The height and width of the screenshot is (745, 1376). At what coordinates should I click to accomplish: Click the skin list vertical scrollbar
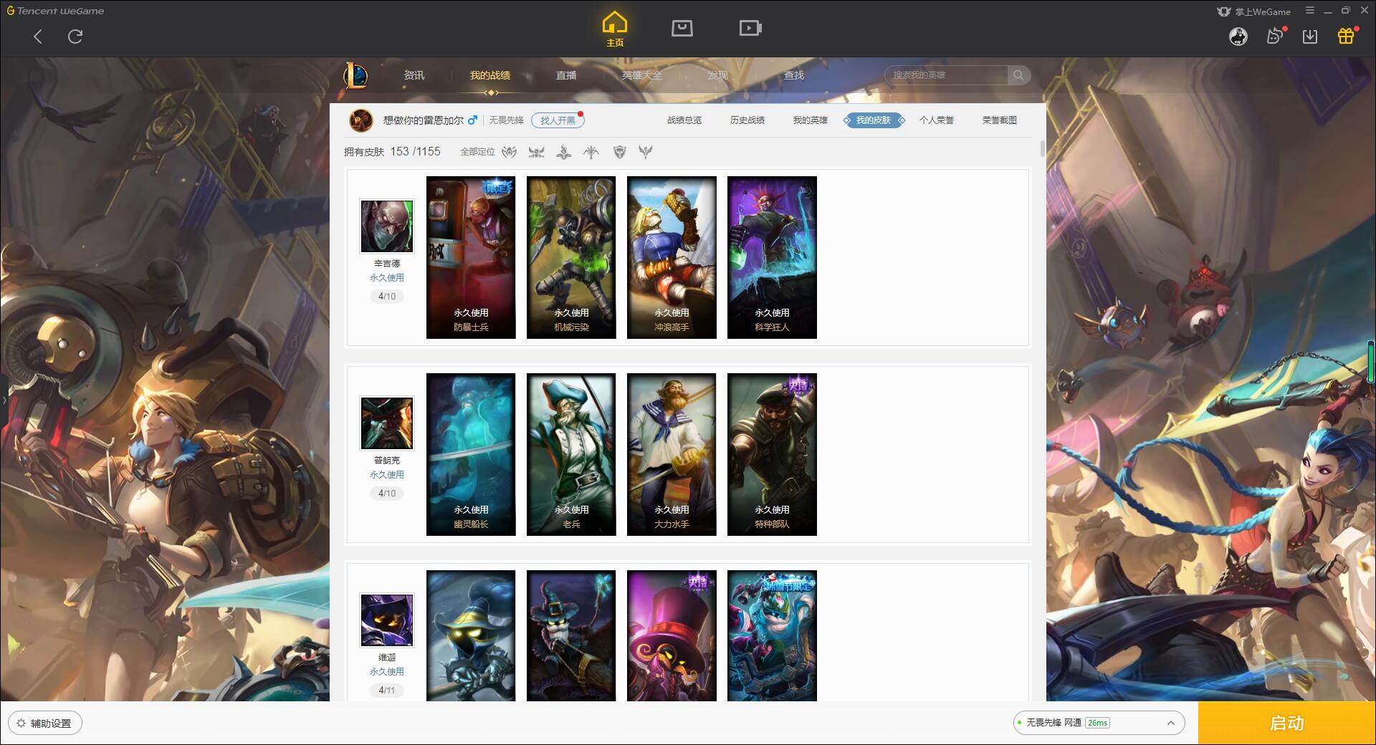[1042, 149]
